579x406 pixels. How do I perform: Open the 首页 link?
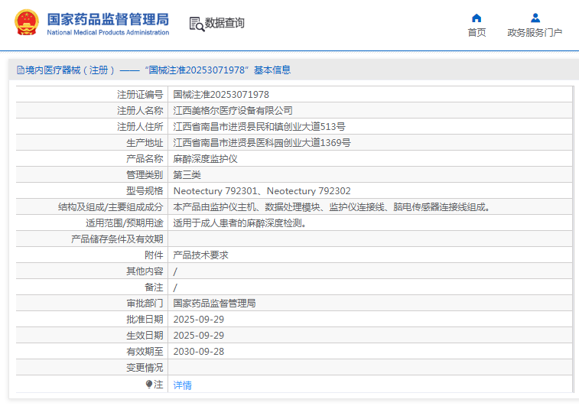[477, 32]
